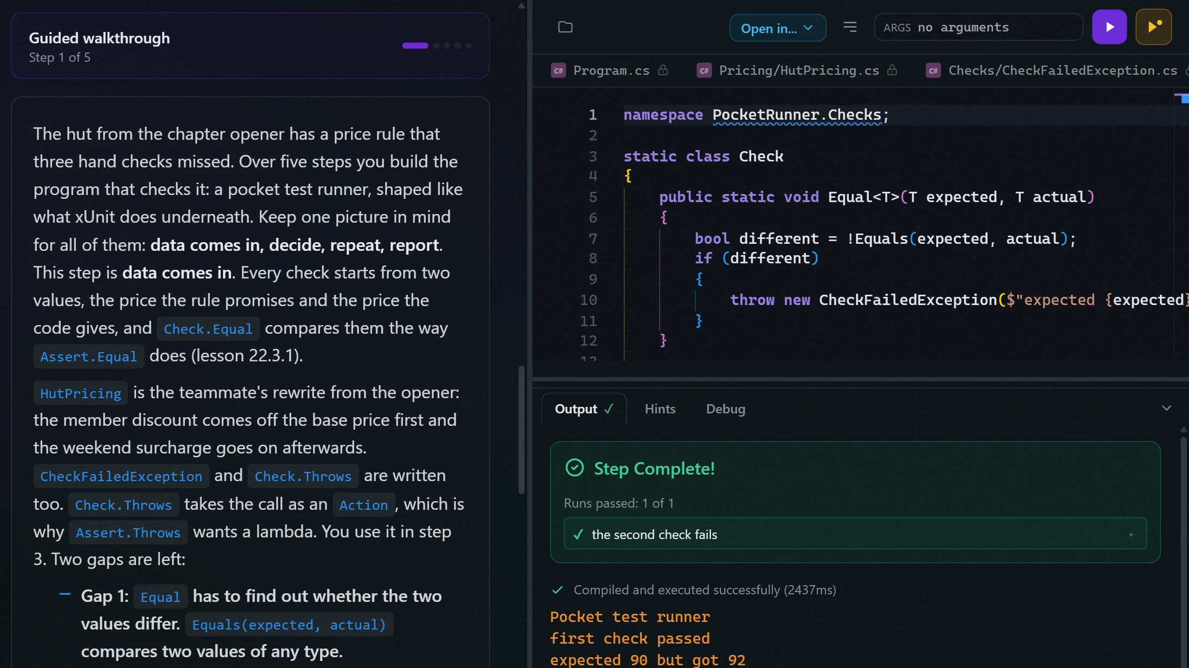Collapse the output panel with the chevron
Screen dimensions: 1189x668
tap(1167, 408)
